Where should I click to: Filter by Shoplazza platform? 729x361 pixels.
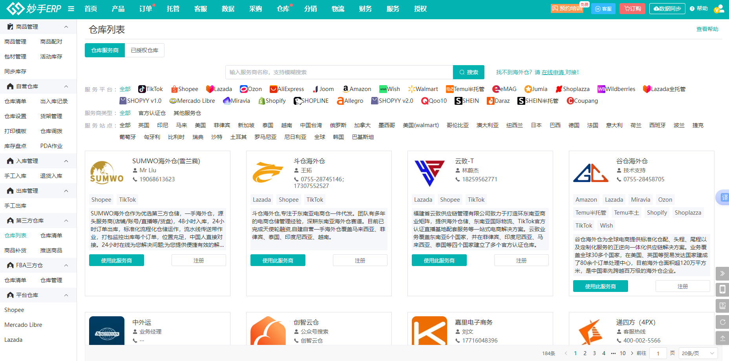tap(572, 89)
